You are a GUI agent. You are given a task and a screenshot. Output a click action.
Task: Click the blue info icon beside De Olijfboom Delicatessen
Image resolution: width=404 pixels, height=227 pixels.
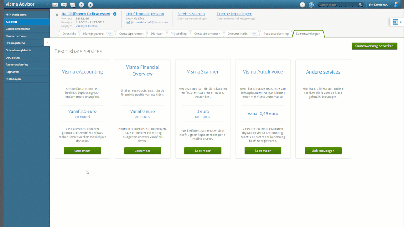[115, 14]
